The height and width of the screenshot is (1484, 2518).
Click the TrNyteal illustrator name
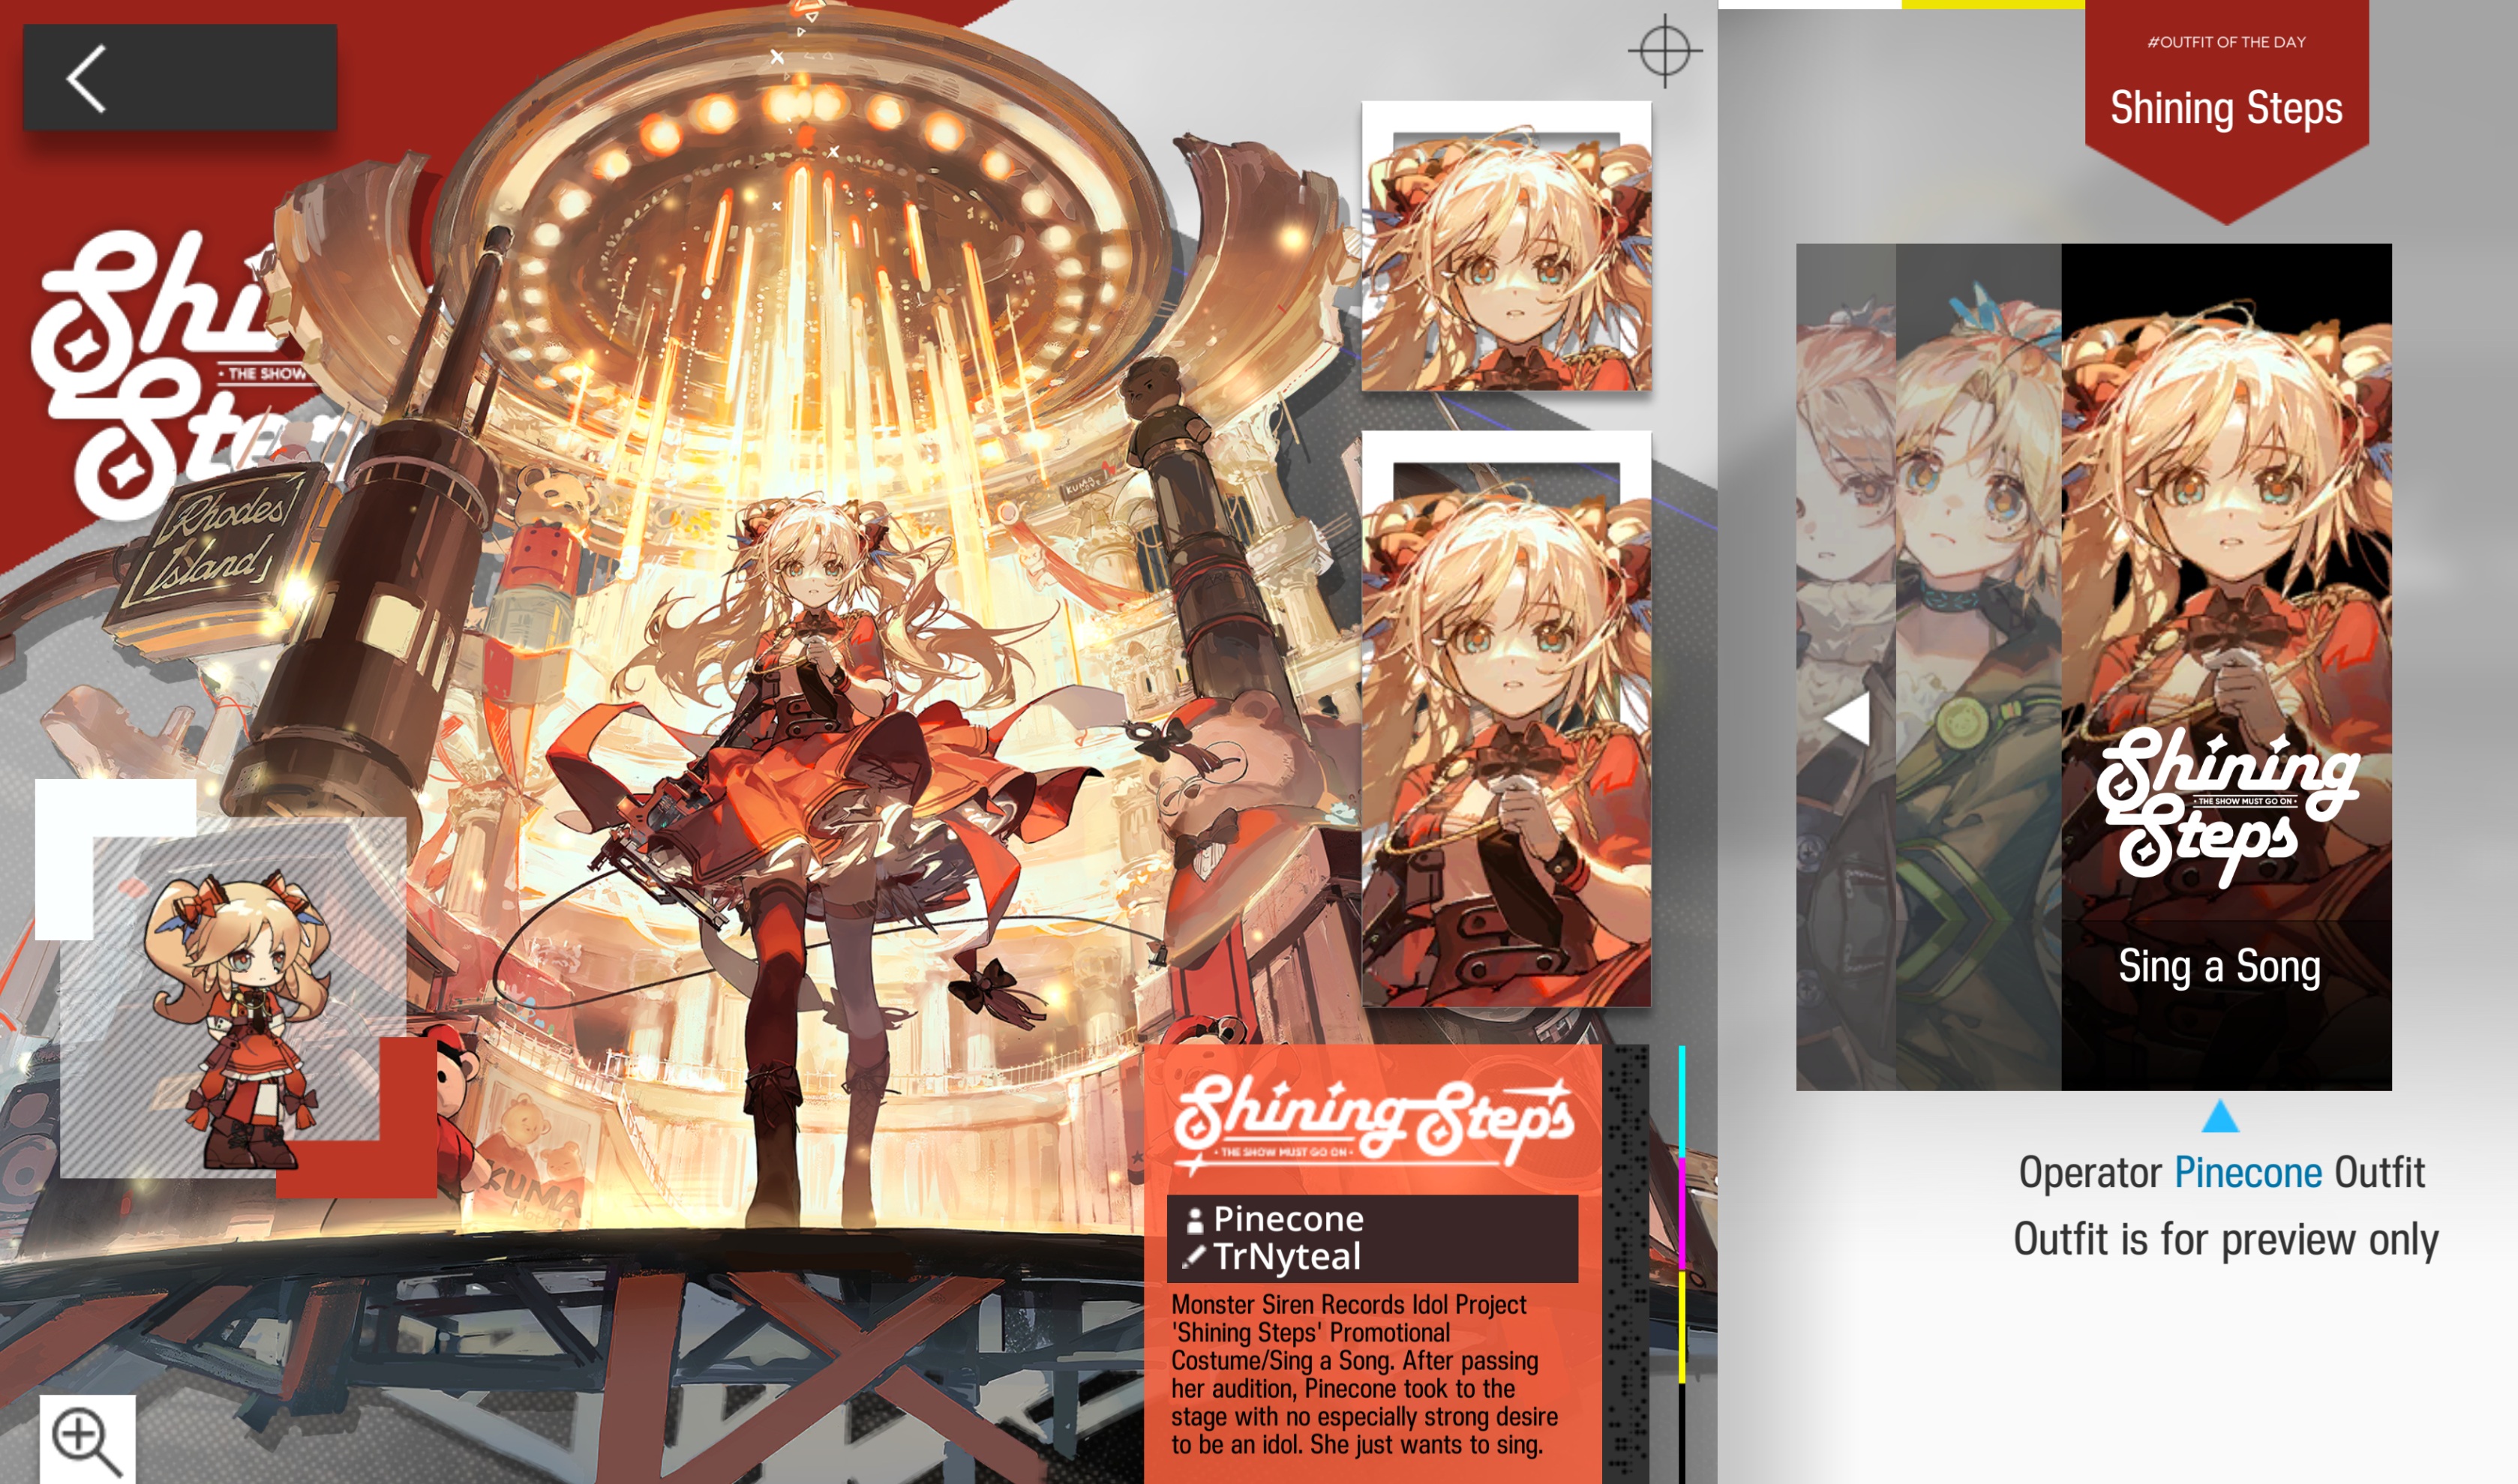coord(1287,1257)
